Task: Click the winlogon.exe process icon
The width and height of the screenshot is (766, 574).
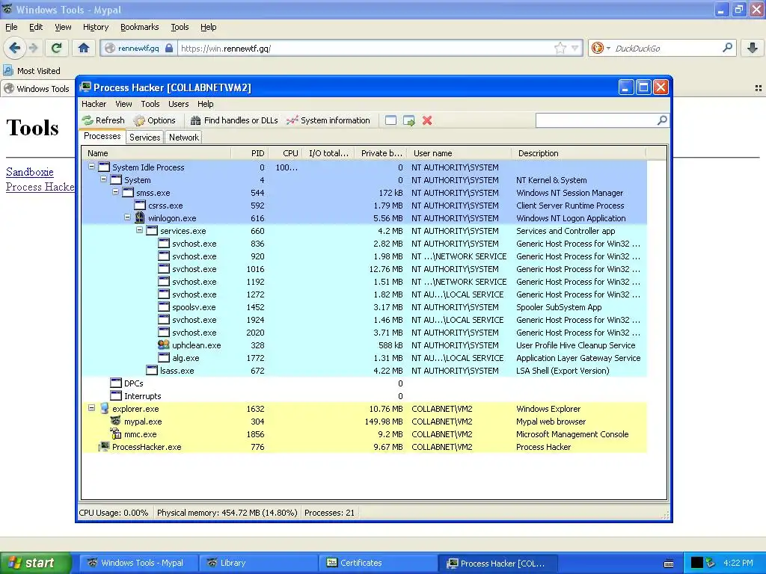Action: [140, 217]
